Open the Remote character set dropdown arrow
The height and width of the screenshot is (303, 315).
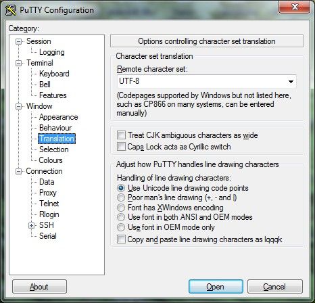pos(291,81)
